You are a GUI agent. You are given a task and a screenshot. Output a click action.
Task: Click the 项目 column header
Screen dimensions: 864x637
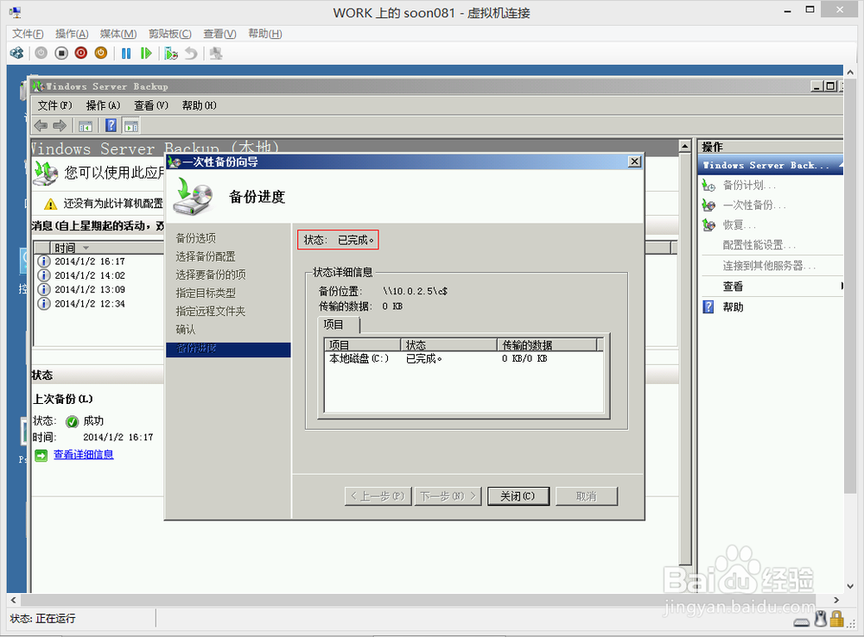363,344
